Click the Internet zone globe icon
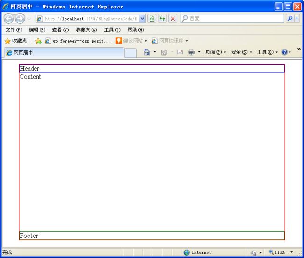This screenshot has width=304, height=258. (187, 252)
